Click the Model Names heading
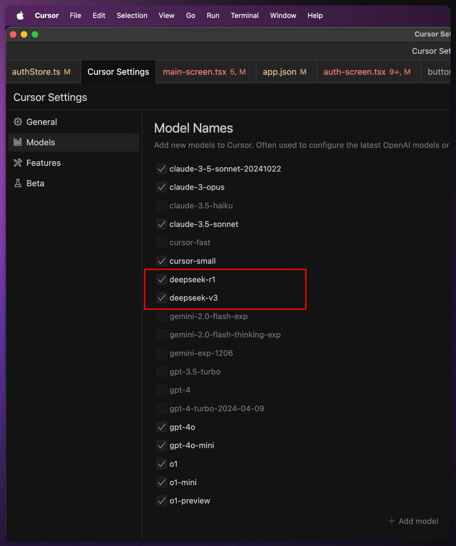 [x=193, y=128]
